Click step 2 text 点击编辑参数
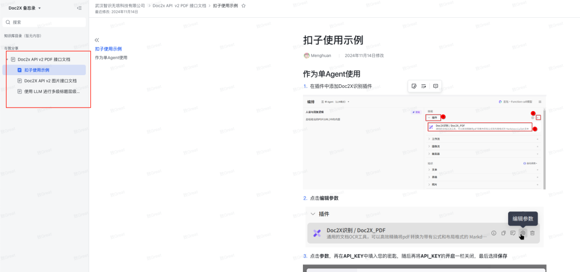Viewport: 580px width, 272px height. 324,198
